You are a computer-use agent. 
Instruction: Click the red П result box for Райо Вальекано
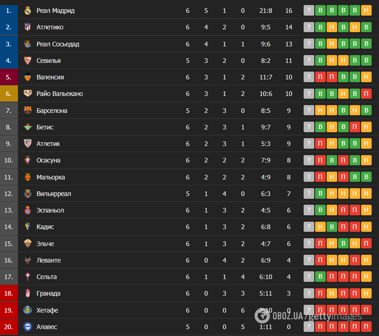[366, 94]
